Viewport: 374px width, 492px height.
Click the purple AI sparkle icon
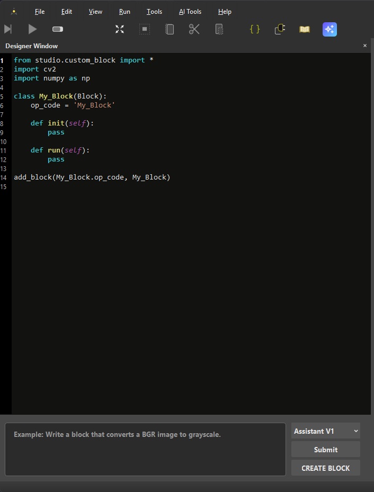coord(330,29)
